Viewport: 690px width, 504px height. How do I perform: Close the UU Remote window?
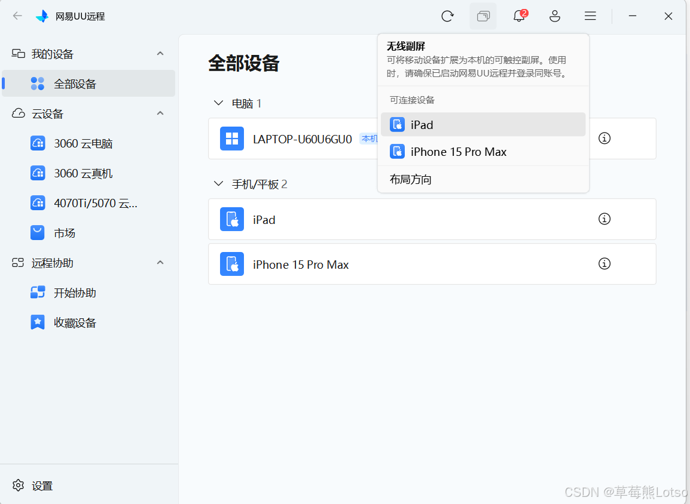[668, 16]
